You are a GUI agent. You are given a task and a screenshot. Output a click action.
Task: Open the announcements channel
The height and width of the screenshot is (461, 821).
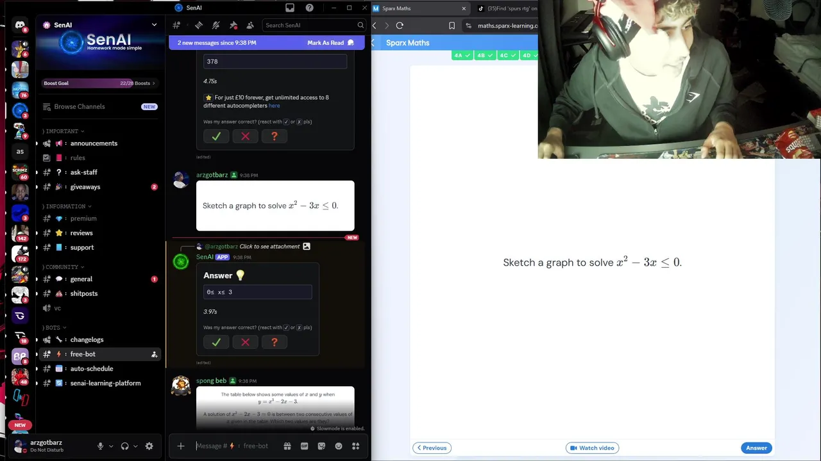pos(94,143)
